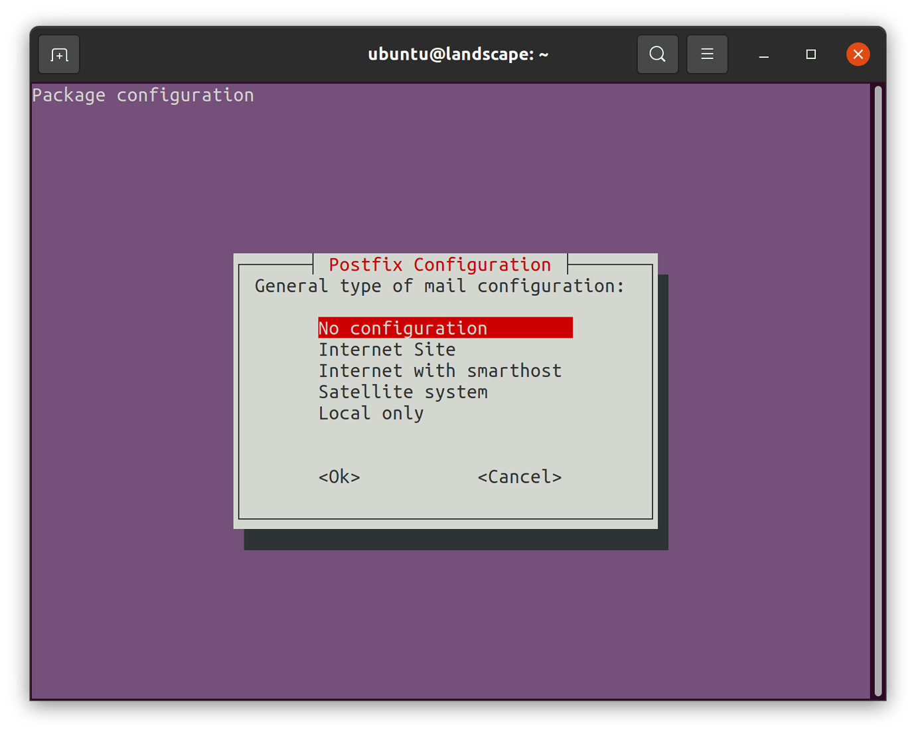Screen dimensions: 916x734
Task: Choose Internet Site mail configuration
Action: pyautogui.click(x=387, y=350)
